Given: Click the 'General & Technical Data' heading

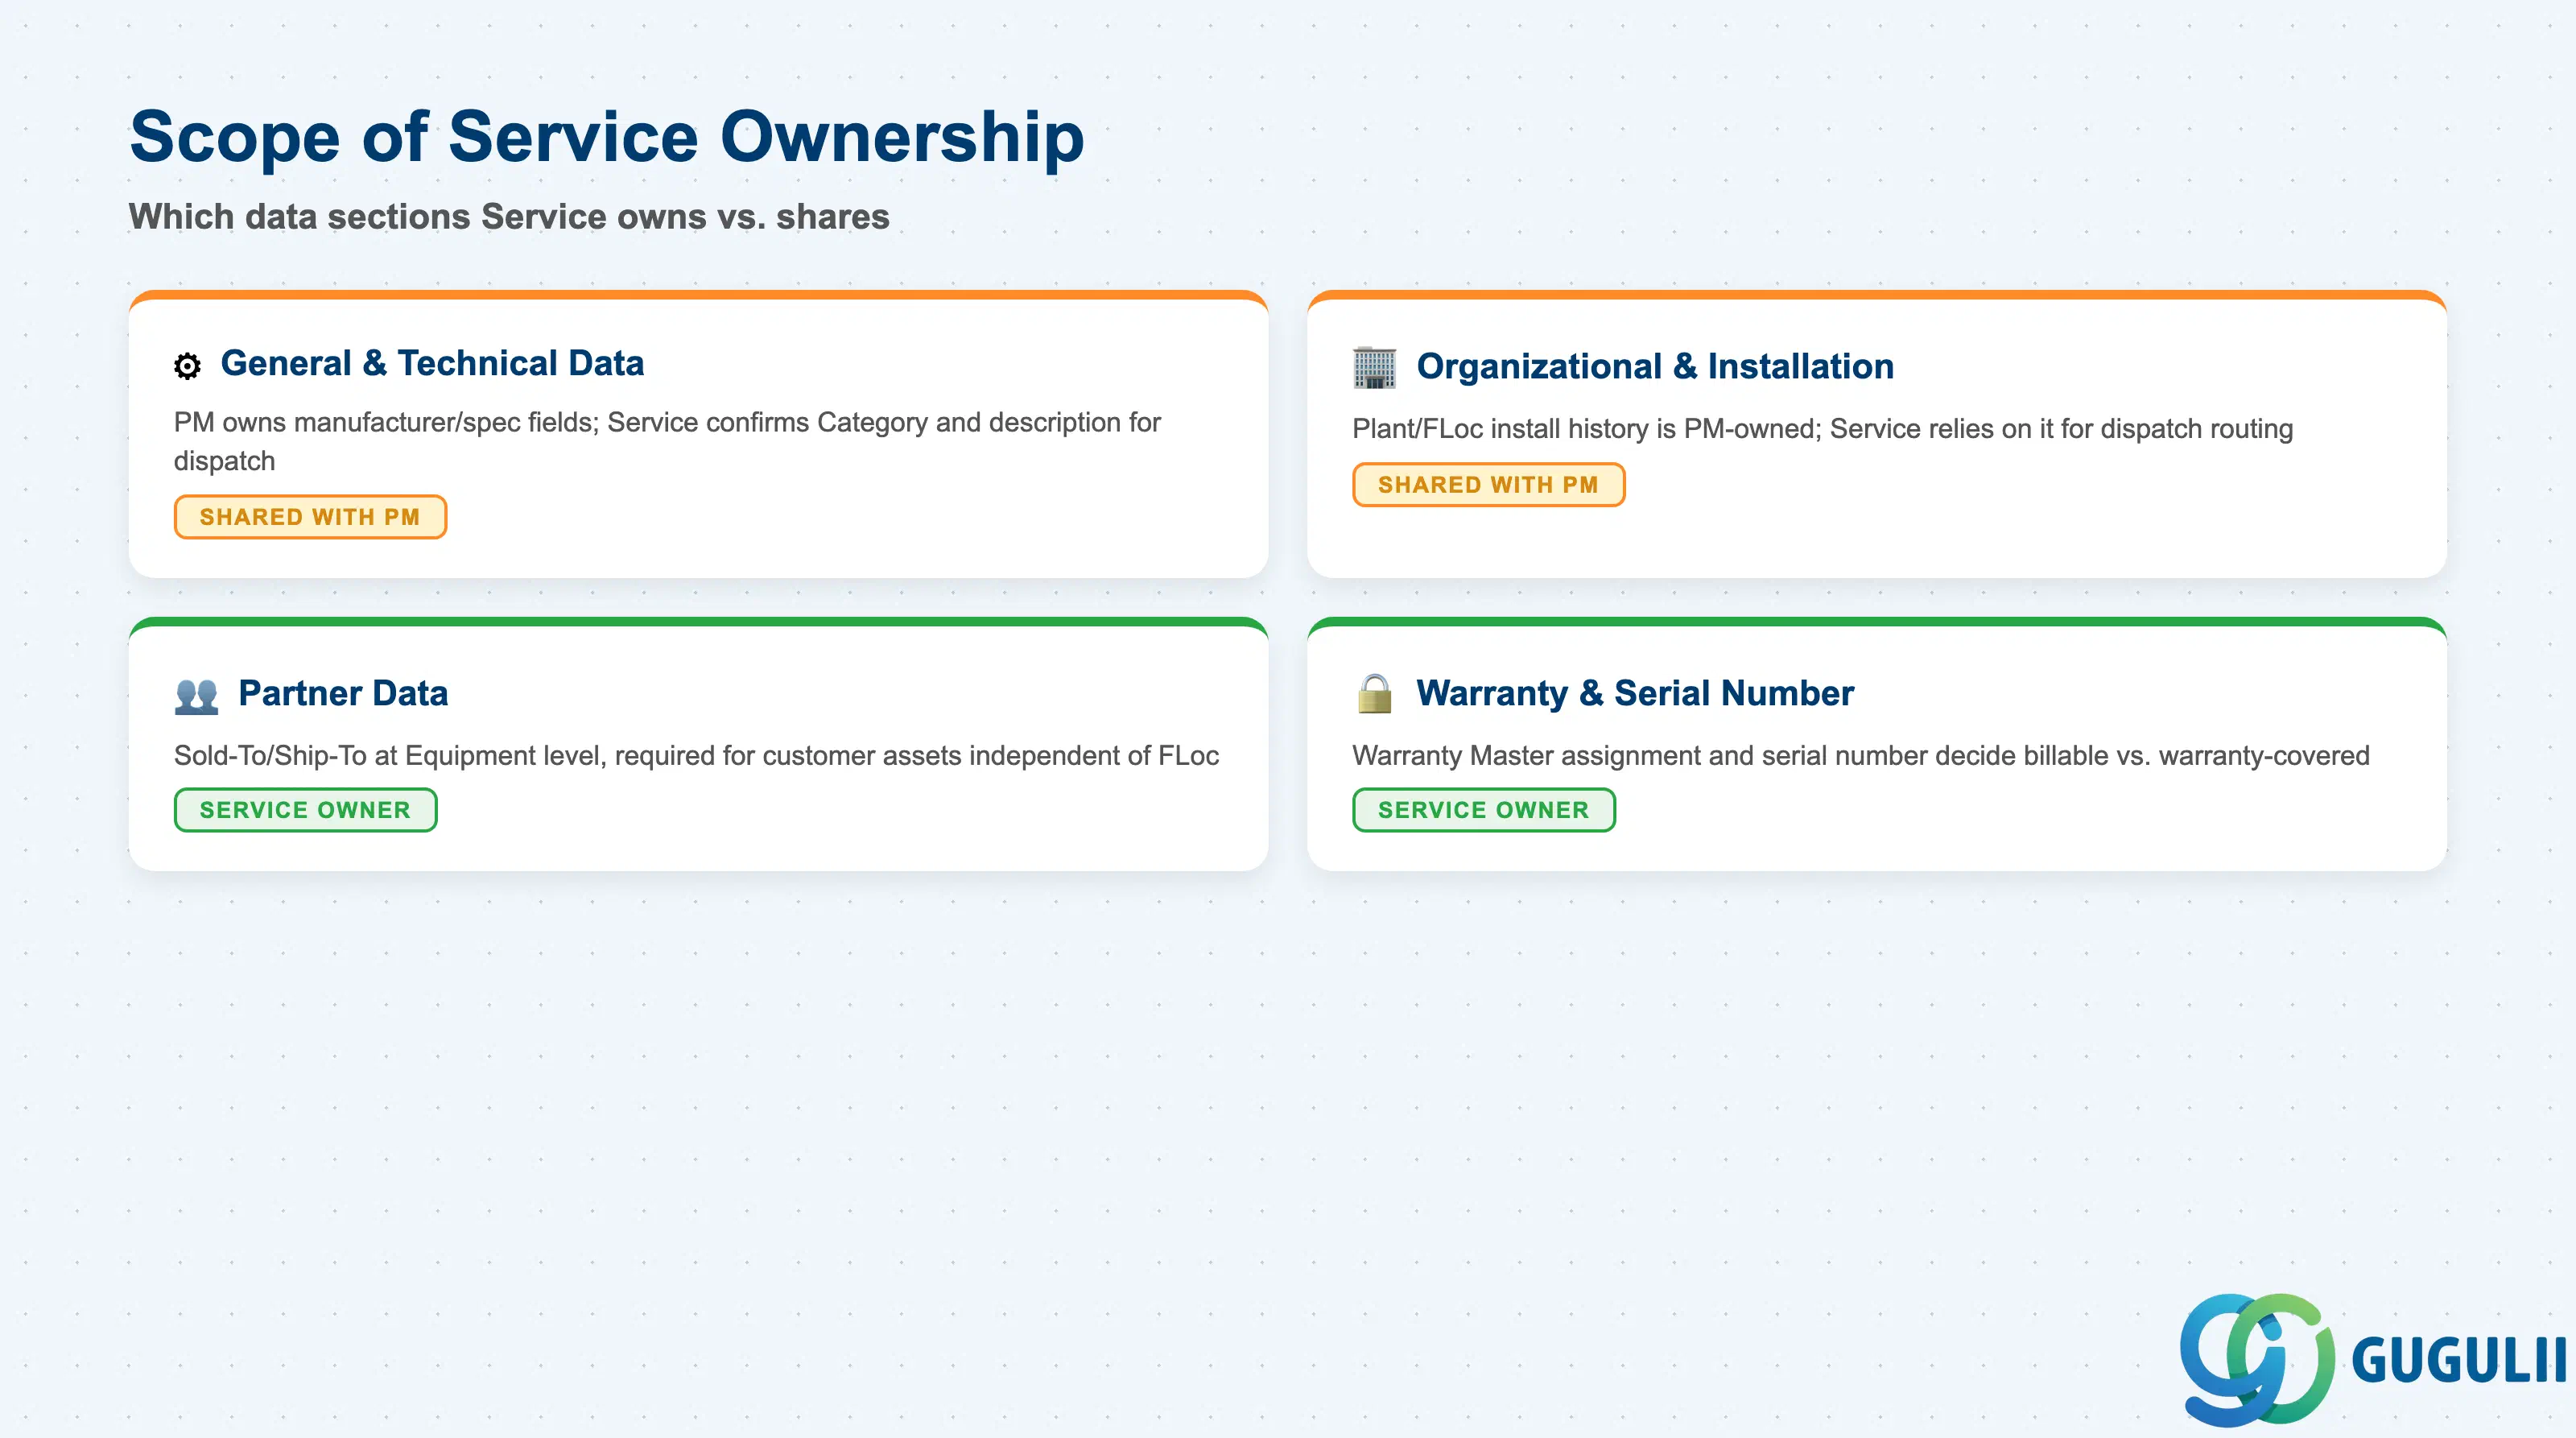Looking at the screenshot, I should (432, 363).
